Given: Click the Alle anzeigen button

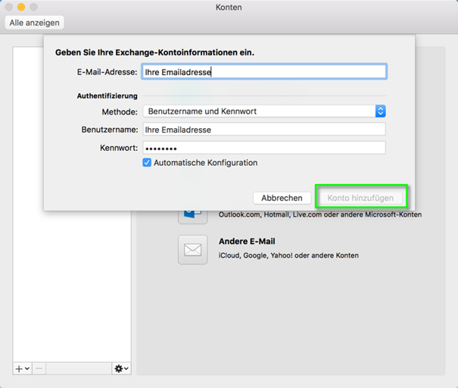Looking at the screenshot, I should tap(35, 23).
